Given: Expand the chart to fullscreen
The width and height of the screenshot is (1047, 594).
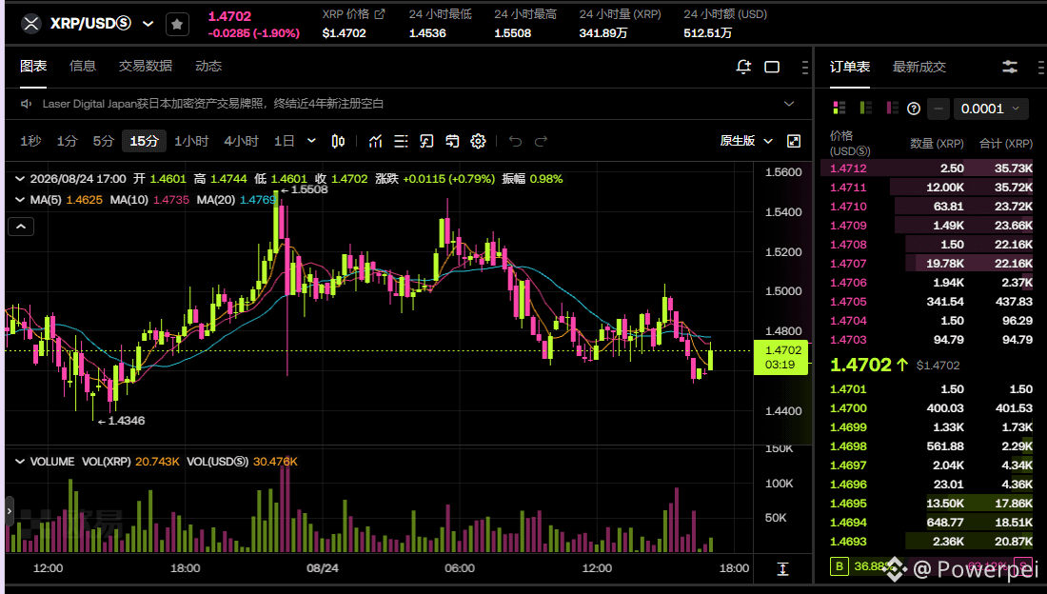Looking at the screenshot, I should [793, 141].
